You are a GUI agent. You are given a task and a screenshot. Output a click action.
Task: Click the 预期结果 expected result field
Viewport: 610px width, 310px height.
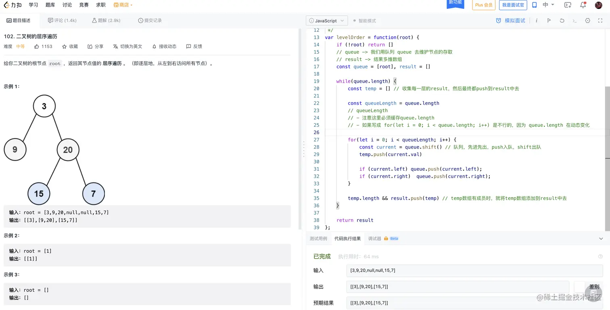474,303
